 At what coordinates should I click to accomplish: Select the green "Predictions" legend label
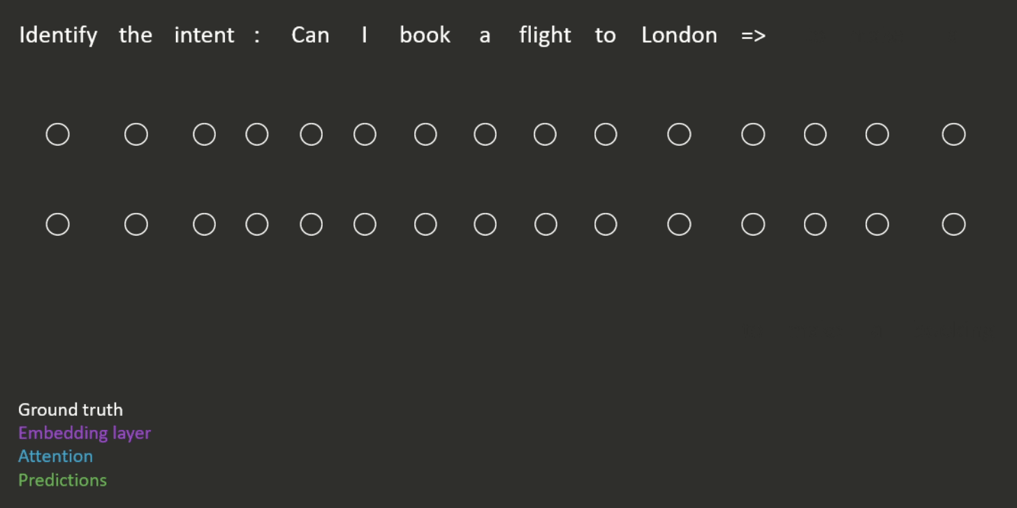63,480
